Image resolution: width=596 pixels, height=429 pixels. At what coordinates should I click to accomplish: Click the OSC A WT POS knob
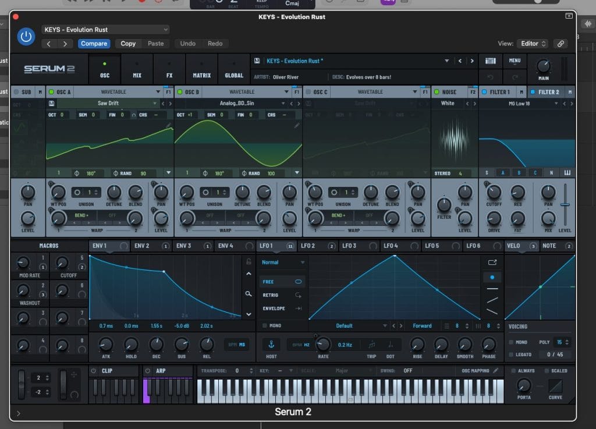(58, 192)
